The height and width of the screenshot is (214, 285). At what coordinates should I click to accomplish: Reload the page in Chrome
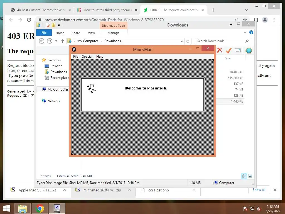[29, 20]
